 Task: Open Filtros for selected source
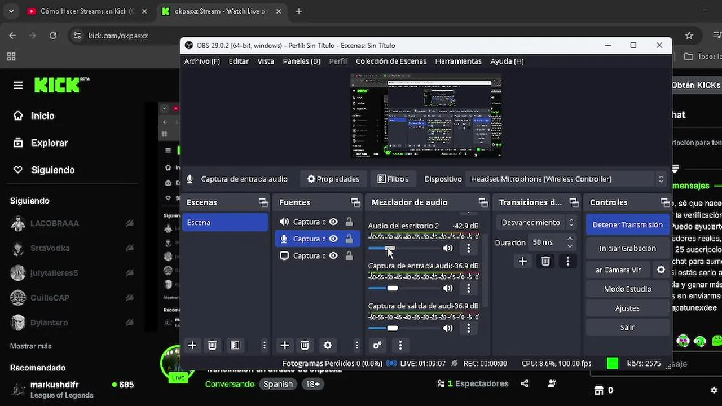393,179
